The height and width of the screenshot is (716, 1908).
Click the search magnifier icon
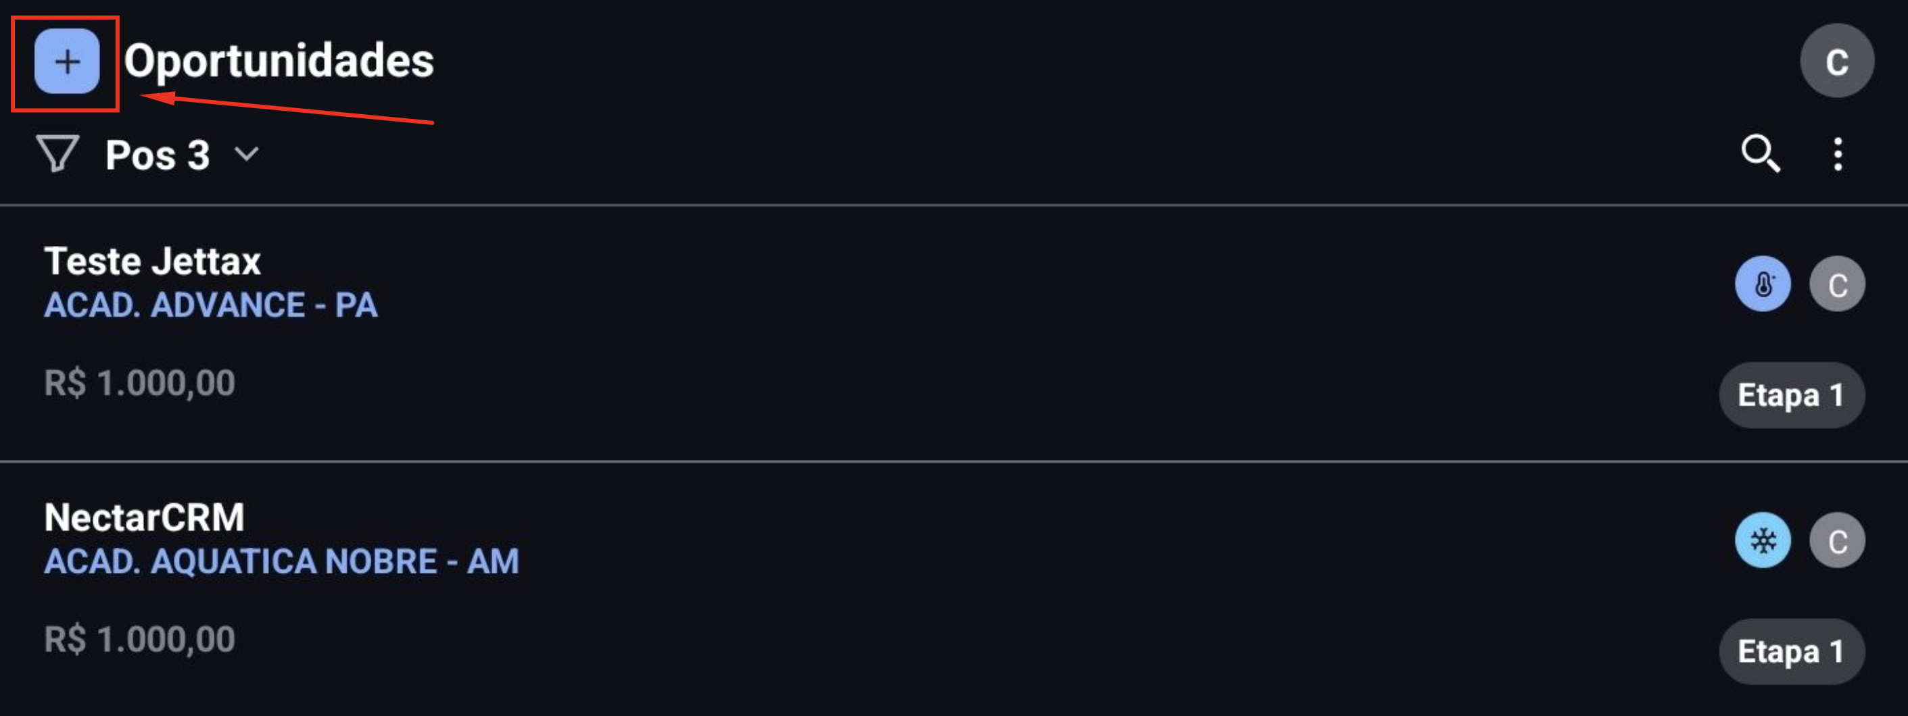[x=1760, y=154]
